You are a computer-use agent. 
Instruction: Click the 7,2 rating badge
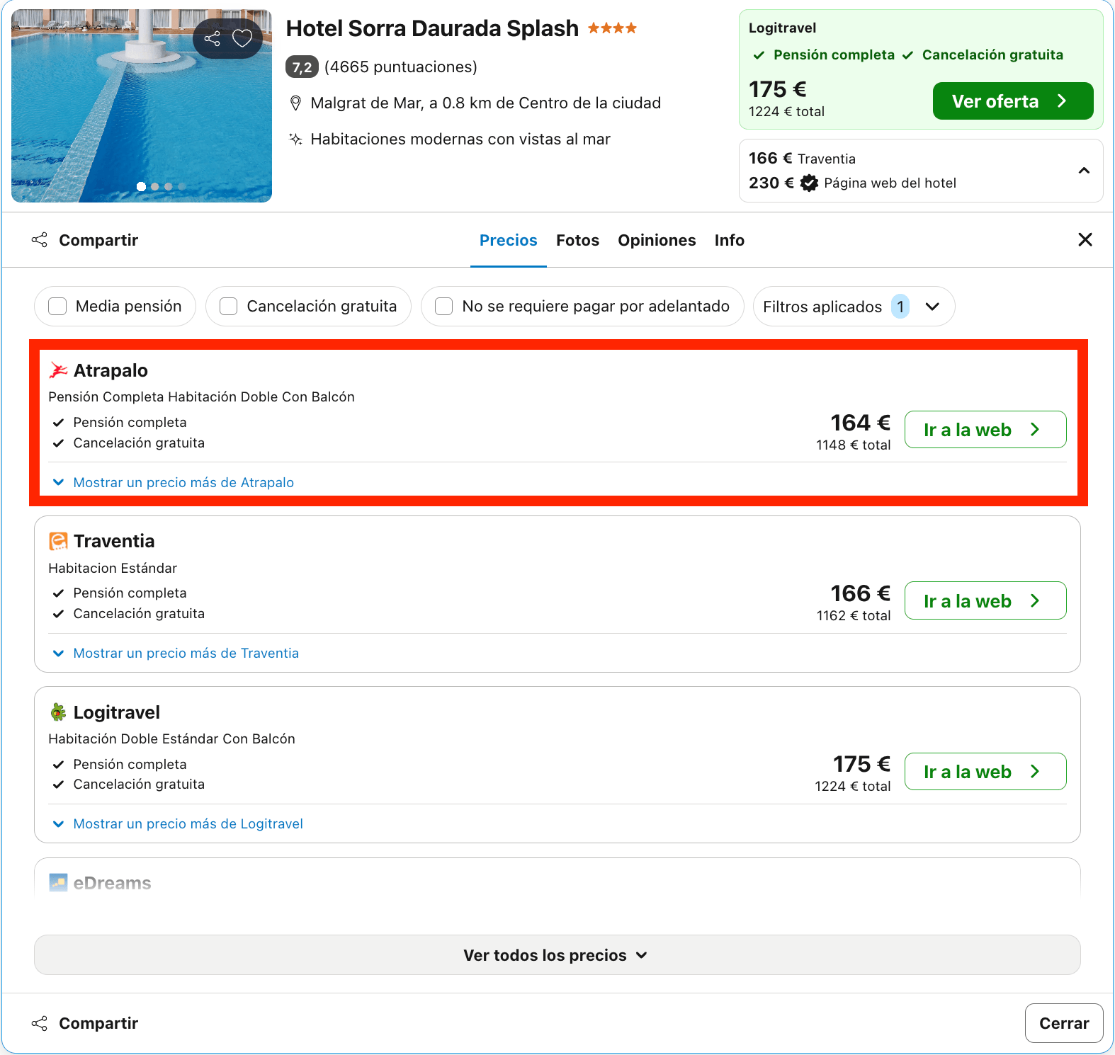click(302, 67)
